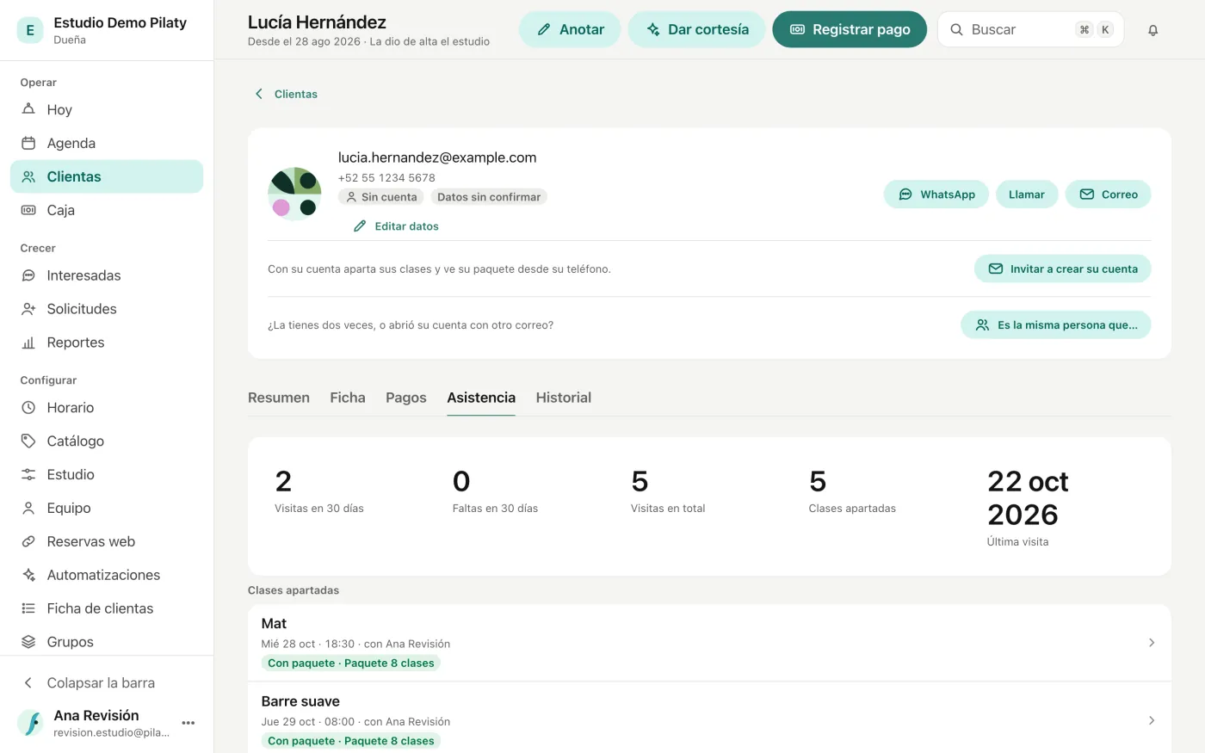1205x753 pixels.
Task: Expand the Barre suave row chevron
Action: point(1152,720)
